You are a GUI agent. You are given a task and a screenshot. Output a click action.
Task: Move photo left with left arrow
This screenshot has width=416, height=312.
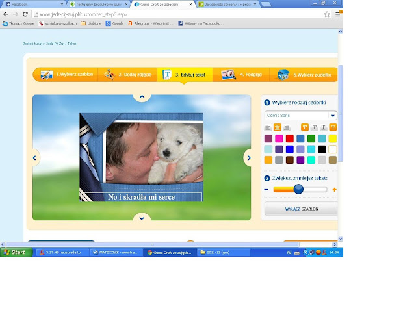click(34, 158)
